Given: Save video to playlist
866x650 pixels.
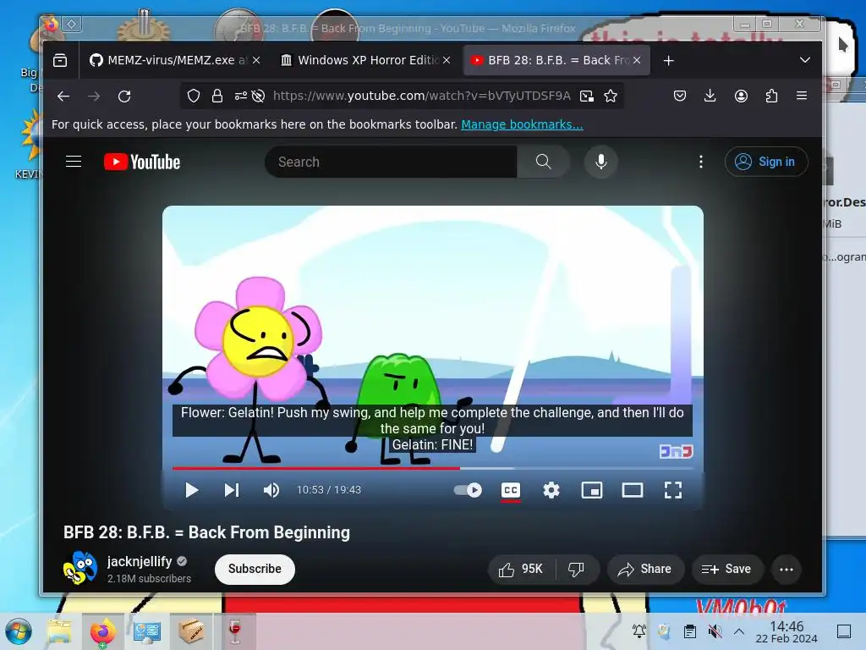Looking at the screenshot, I should click(x=727, y=570).
